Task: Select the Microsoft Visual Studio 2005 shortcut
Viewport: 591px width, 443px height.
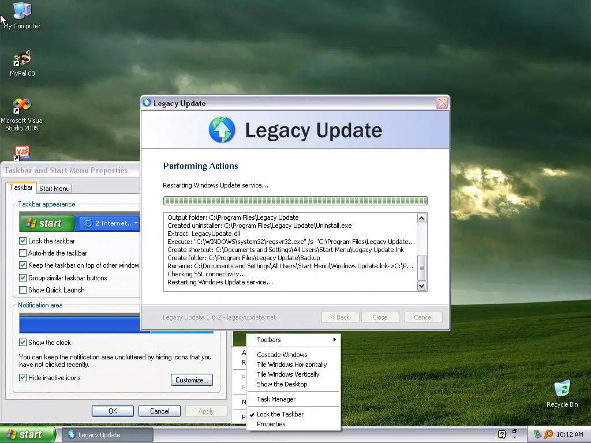Action: pos(22,114)
